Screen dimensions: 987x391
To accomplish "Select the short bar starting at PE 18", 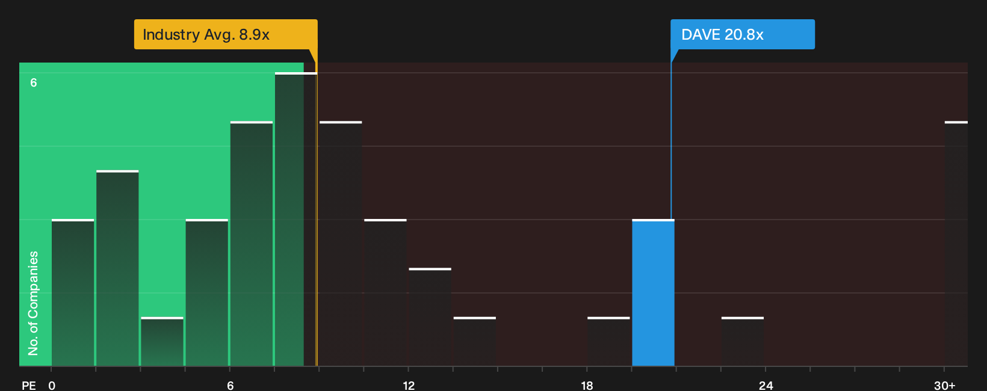I will point(608,341).
